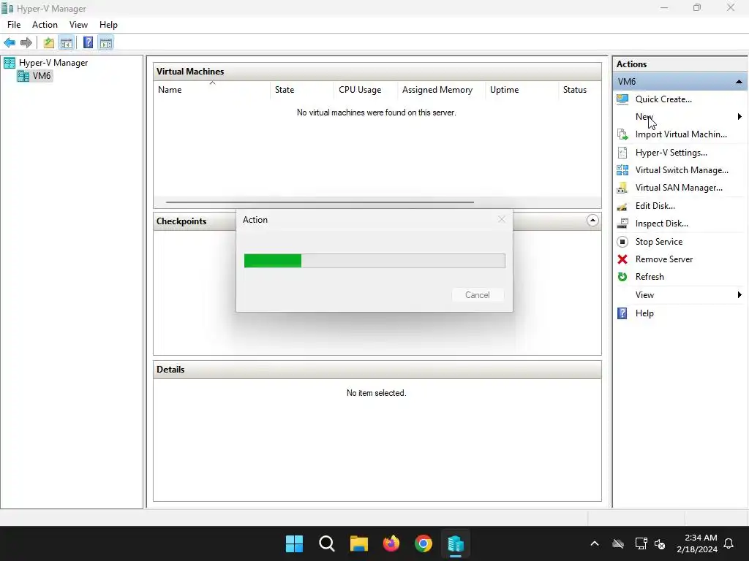The height and width of the screenshot is (561, 749).
Task: Click the Virtual Machines horizontal scrollbar
Action: (x=320, y=202)
